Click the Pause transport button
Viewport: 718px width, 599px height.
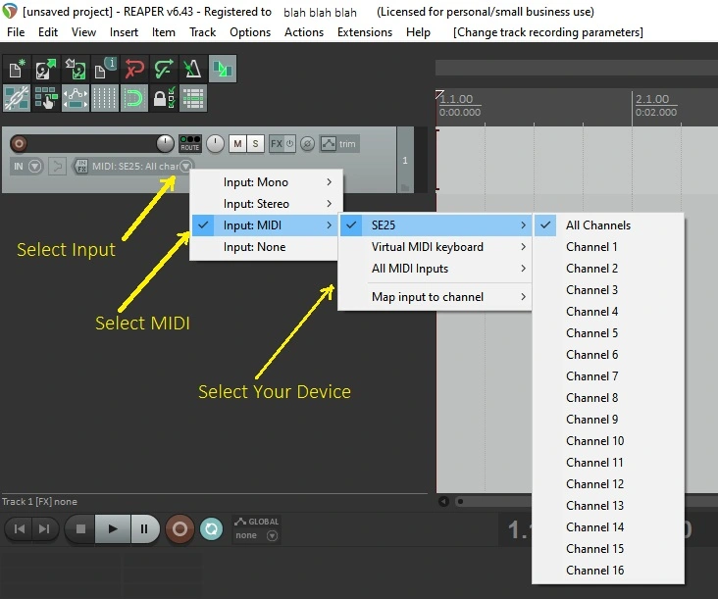144,529
